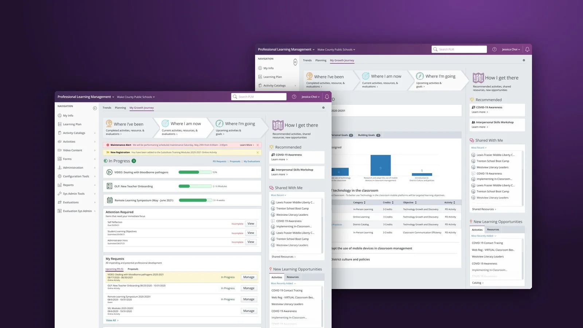Click Reports chart icon in sidebar
The width and height of the screenshot is (583, 328).
pos(60,185)
